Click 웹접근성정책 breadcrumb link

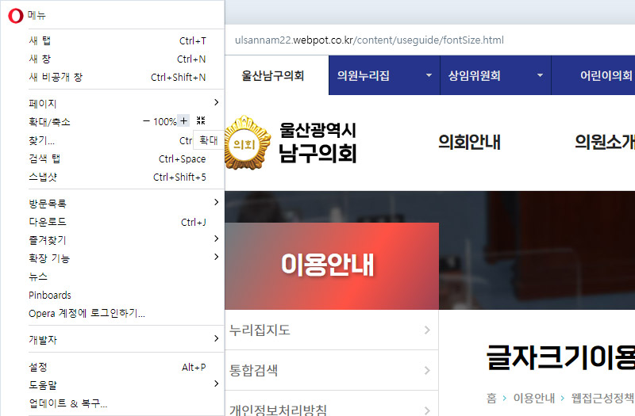click(602, 399)
